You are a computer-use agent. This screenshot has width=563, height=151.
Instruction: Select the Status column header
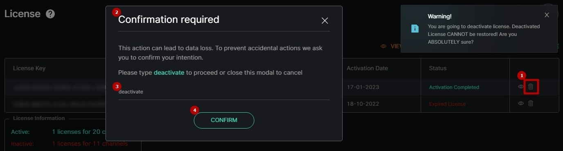coord(438,68)
